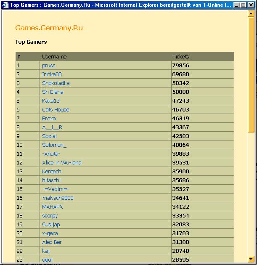Click the Sn Elena username
This screenshot has height=265, width=257.
(x=53, y=92)
